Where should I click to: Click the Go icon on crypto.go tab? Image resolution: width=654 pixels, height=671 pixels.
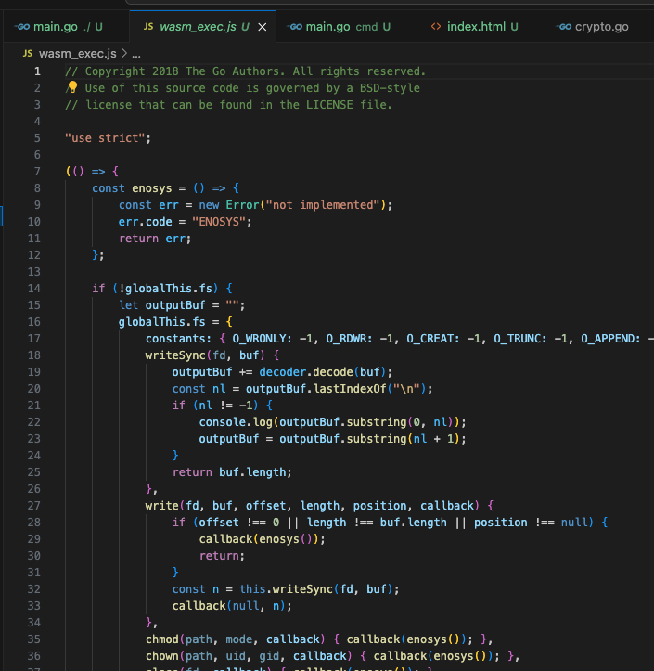[x=563, y=27]
